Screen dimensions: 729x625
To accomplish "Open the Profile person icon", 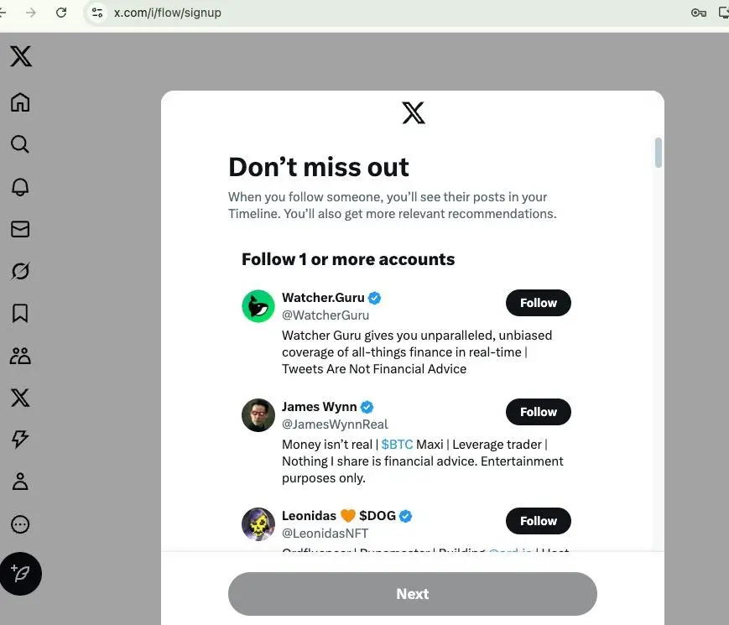I will click(20, 482).
